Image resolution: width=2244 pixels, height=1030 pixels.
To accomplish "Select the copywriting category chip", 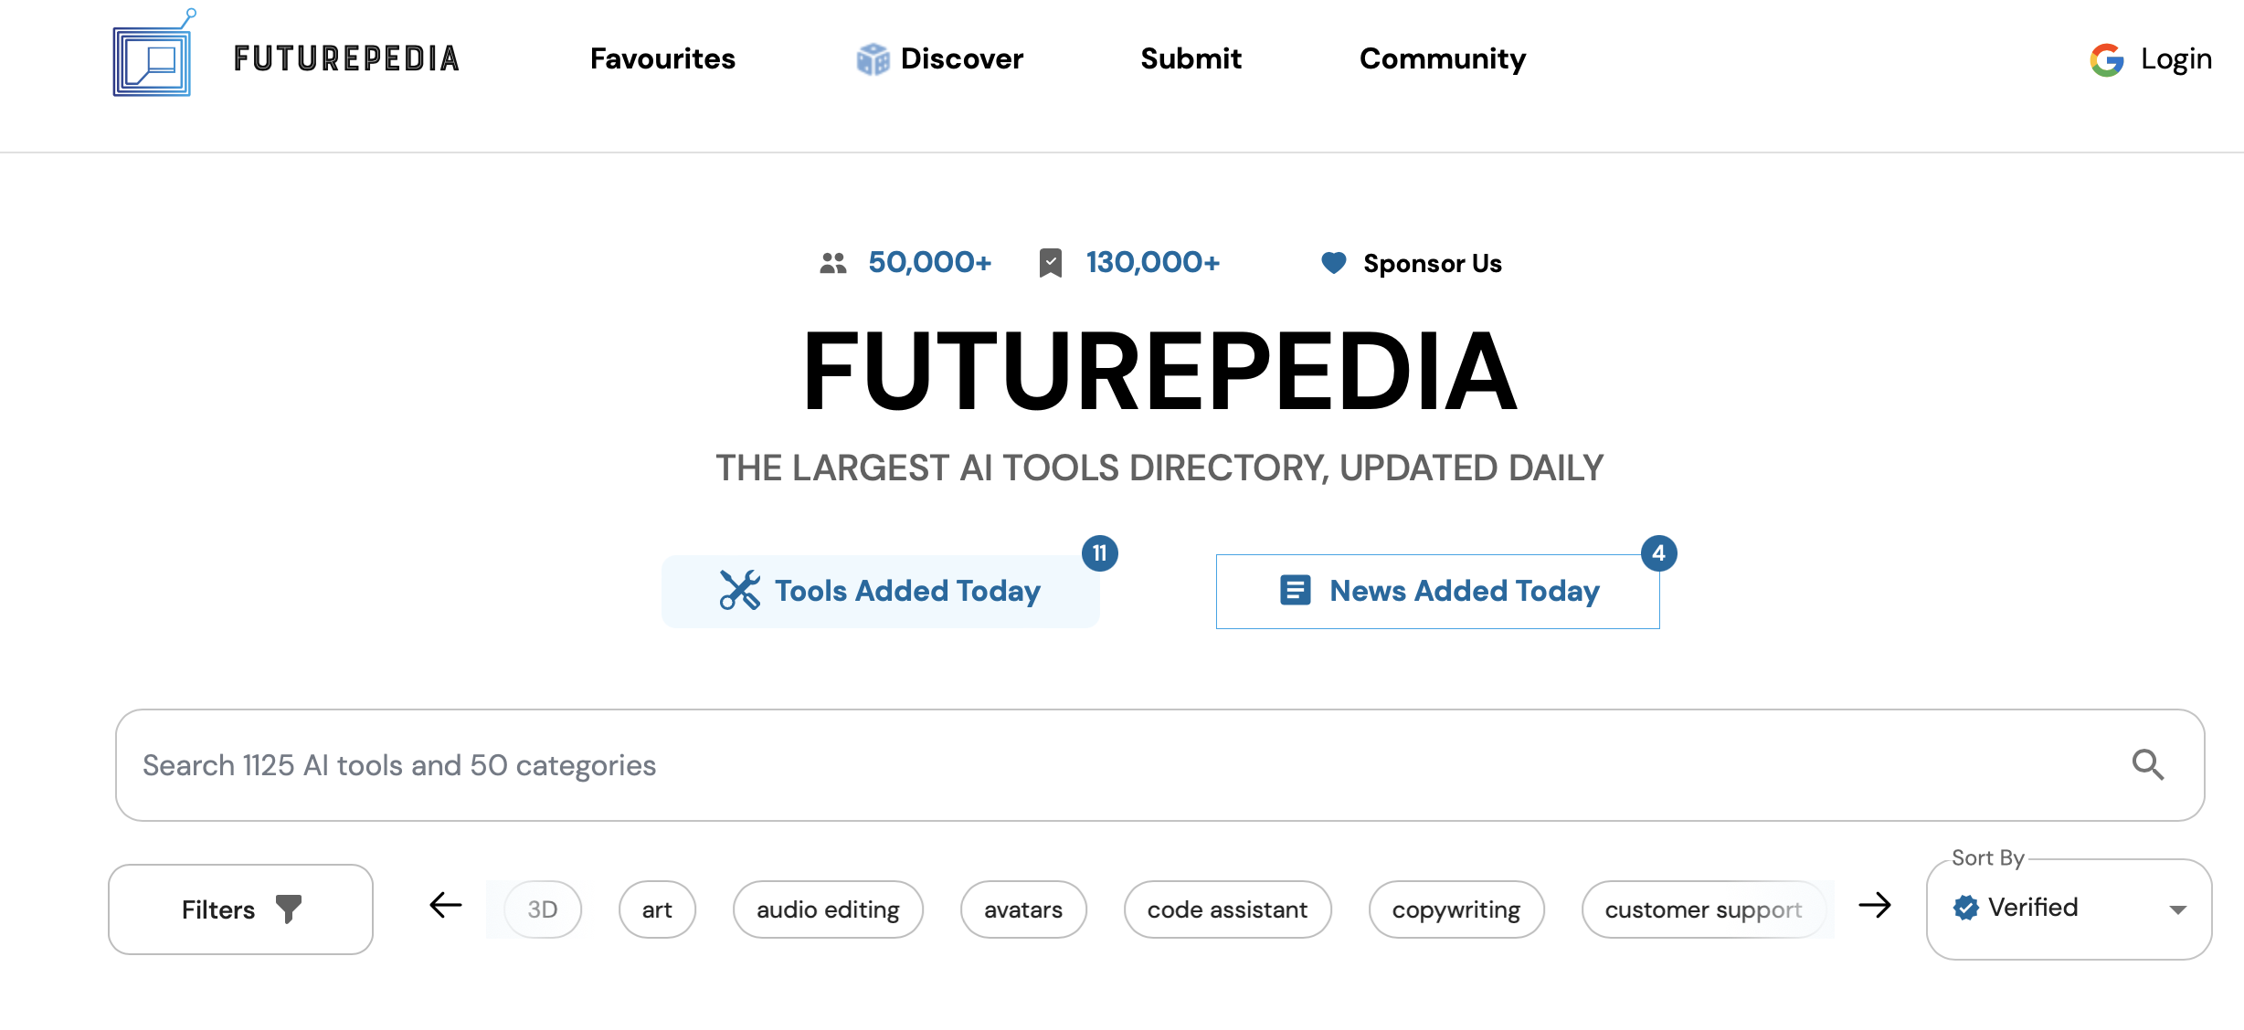I will tap(1456, 909).
